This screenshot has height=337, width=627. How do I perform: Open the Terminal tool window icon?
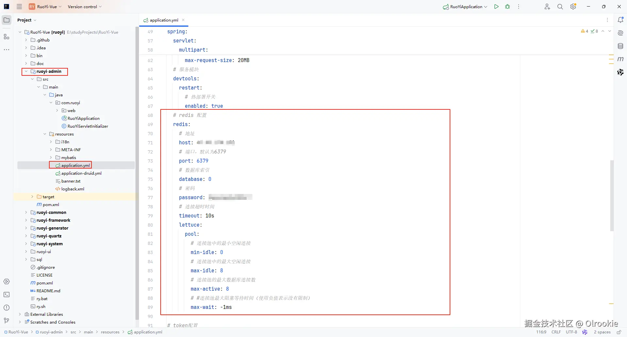tap(7, 295)
